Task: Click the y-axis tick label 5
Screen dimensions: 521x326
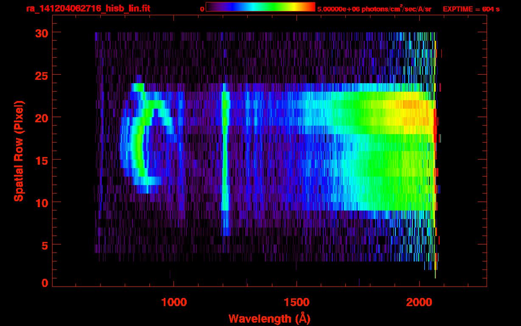Action: click(45, 245)
